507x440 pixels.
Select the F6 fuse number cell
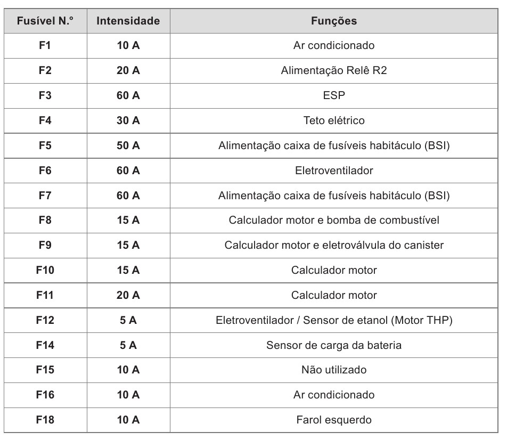[45, 170]
